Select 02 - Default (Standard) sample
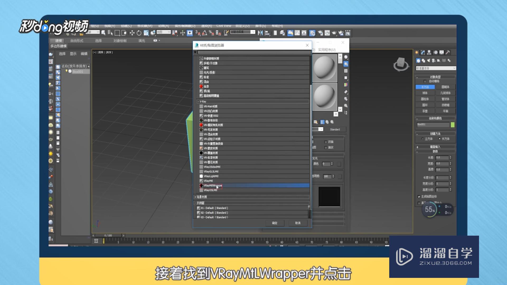Image resolution: width=507 pixels, height=285 pixels. click(252, 213)
